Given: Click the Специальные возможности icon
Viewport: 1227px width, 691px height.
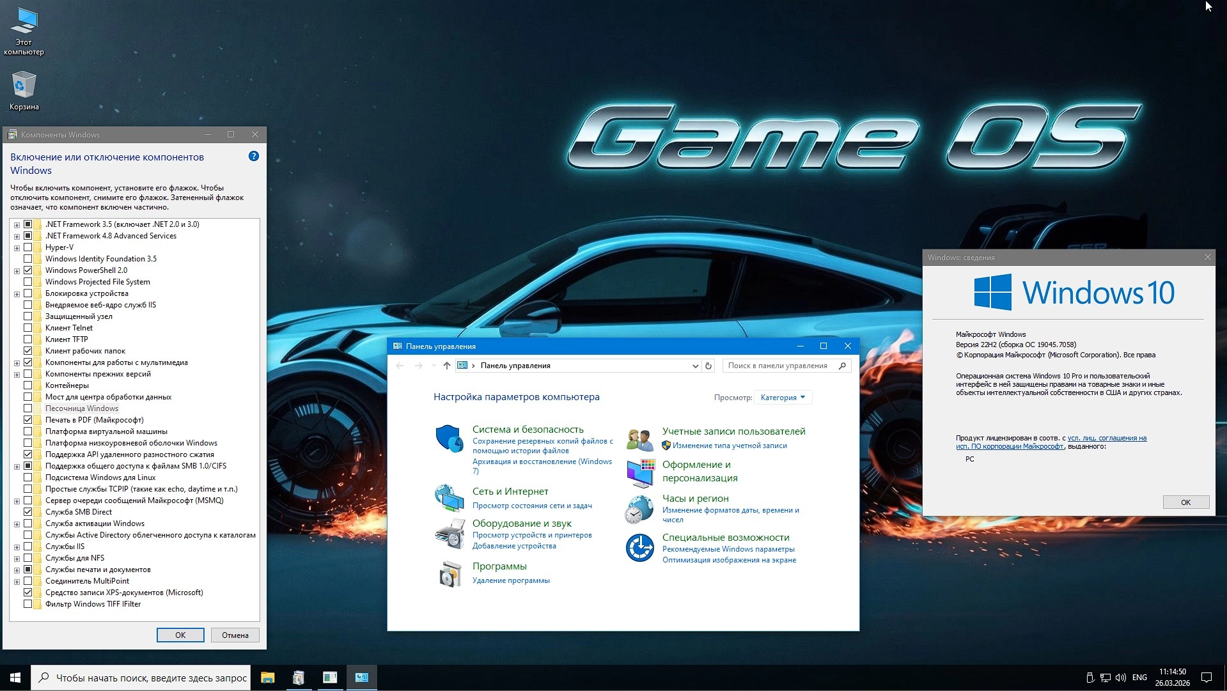Looking at the screenshot, I should (639, 548).
